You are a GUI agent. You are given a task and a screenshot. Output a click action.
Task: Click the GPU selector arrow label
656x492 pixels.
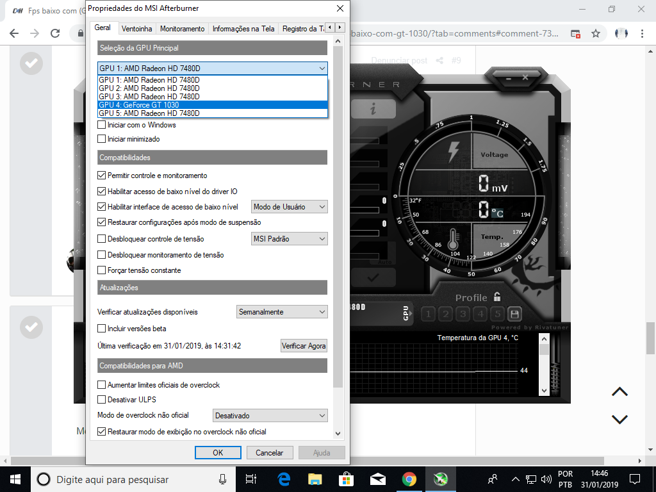pos(406,313)
